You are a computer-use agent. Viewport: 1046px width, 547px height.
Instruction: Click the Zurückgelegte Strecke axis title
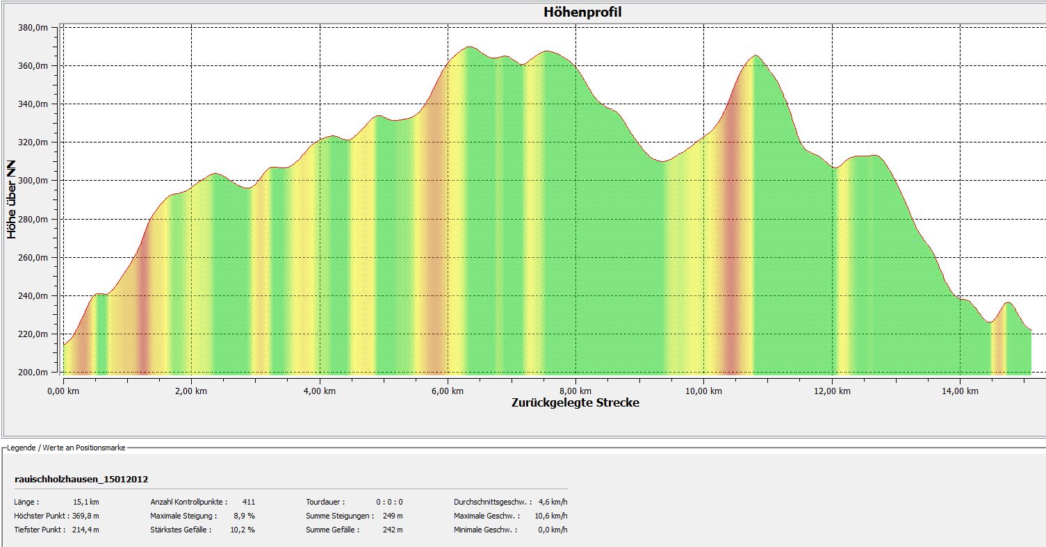pyautogui.click(x=575, y=403)
